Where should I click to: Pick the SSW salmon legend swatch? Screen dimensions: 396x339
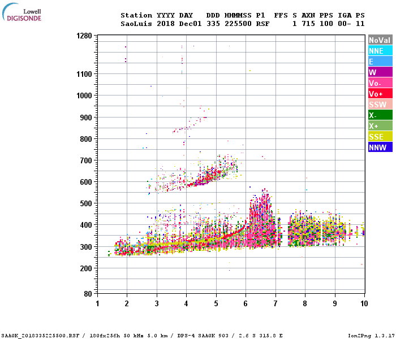380,104
